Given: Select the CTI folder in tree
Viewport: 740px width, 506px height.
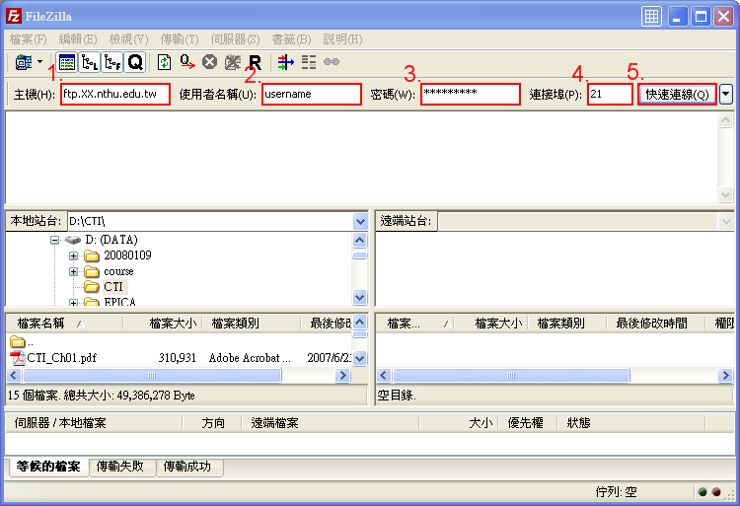Looking at the screenshot, I should (x=113, y=287).
